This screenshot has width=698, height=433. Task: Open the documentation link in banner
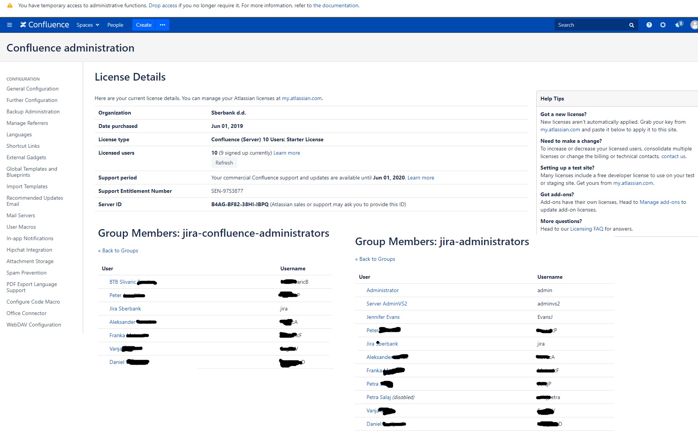click(x=336, y=5)
